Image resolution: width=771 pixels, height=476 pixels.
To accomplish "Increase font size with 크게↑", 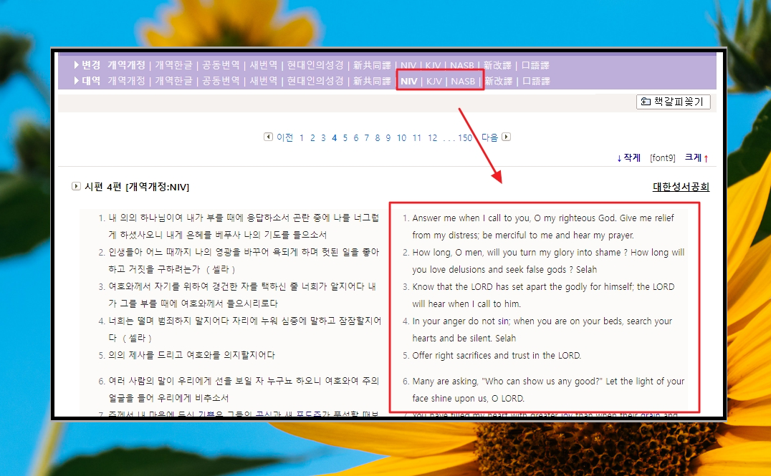I will (x=696, y=157).
